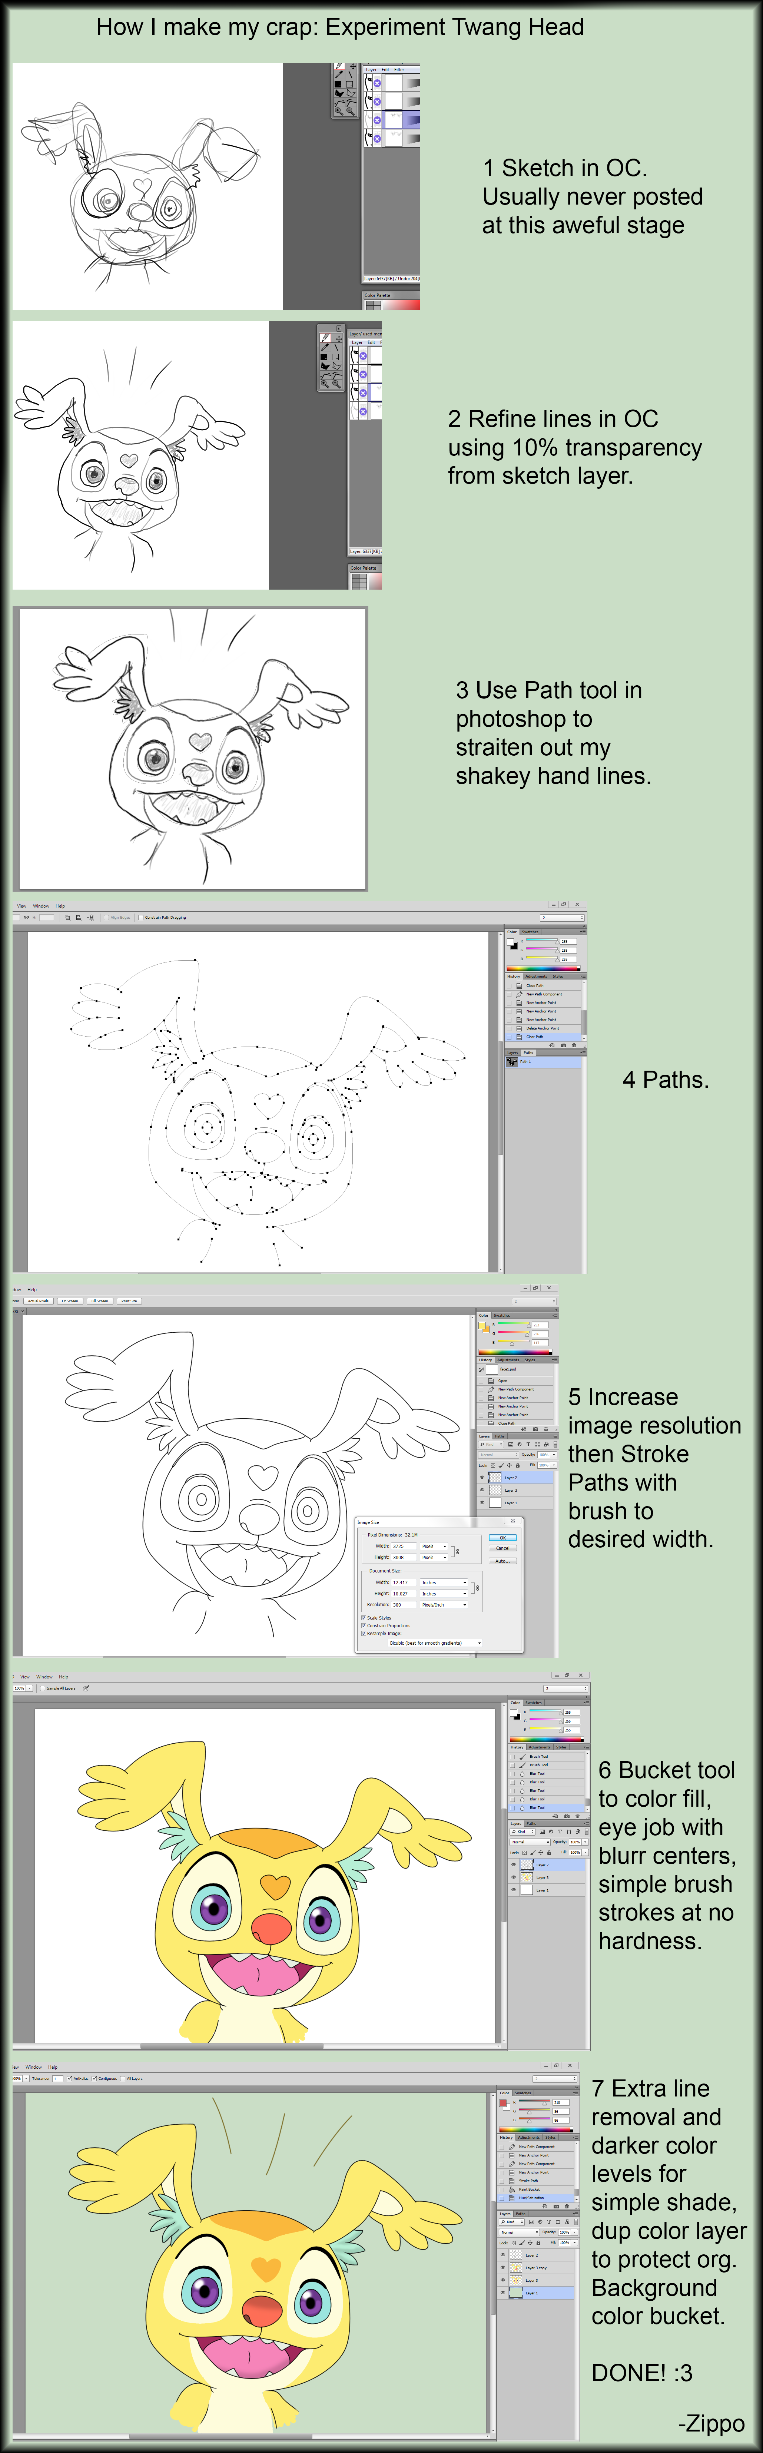Hide the Layer 3 copy layer

(x=503, y=2267)
